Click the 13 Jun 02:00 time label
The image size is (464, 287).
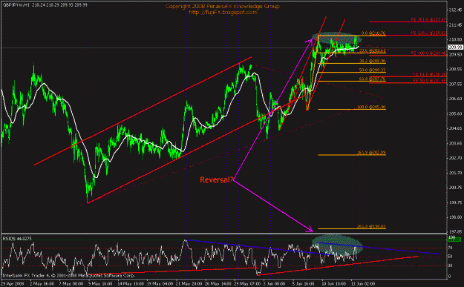click(x=363, y=283)
